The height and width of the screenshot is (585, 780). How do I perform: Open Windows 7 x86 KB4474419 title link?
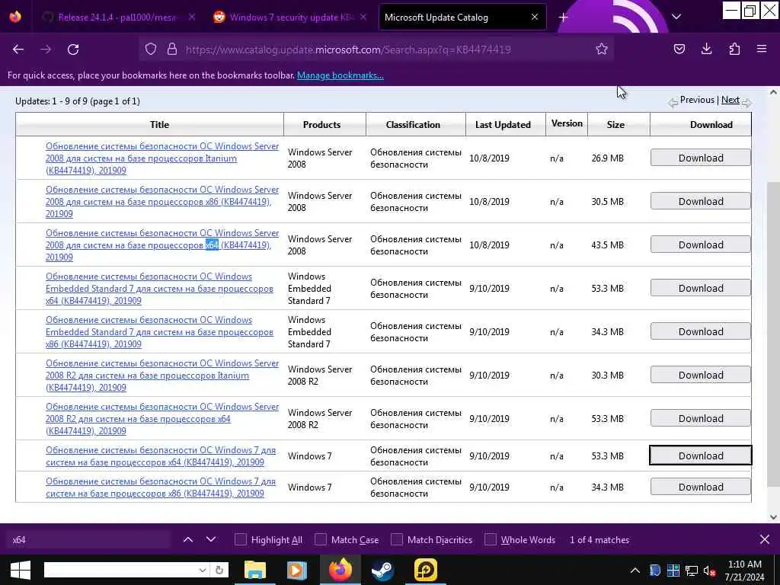160,487
